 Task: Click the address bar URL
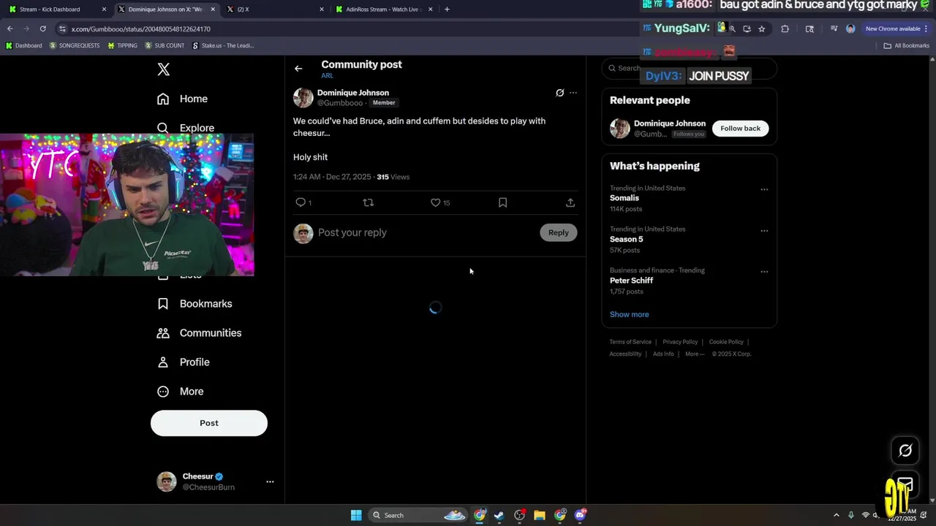point(141,29)
